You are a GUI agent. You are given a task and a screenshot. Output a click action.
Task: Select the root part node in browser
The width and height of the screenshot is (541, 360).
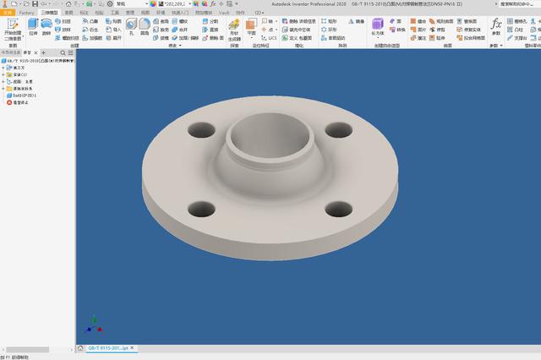tap(38, 61)
